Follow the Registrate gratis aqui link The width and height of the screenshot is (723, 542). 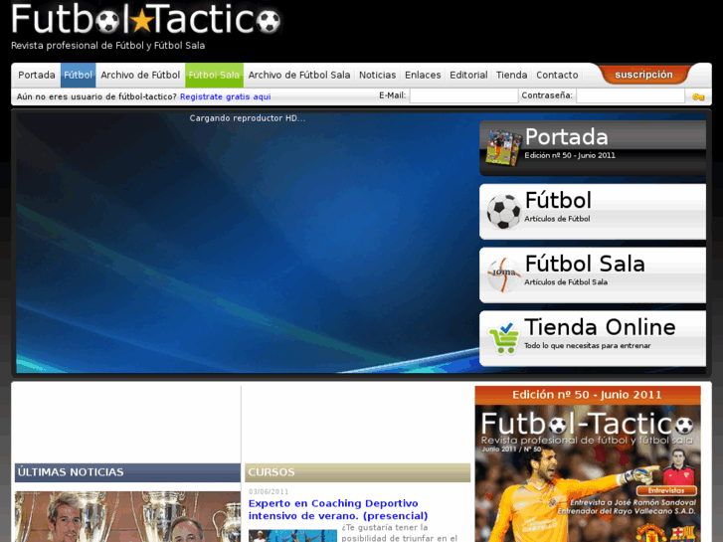[226, 96]
